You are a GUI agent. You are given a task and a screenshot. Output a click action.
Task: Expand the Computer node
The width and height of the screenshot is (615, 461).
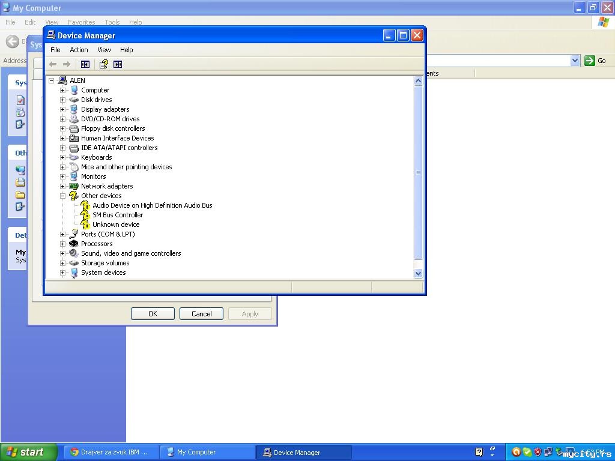click(x=62, y=90)
